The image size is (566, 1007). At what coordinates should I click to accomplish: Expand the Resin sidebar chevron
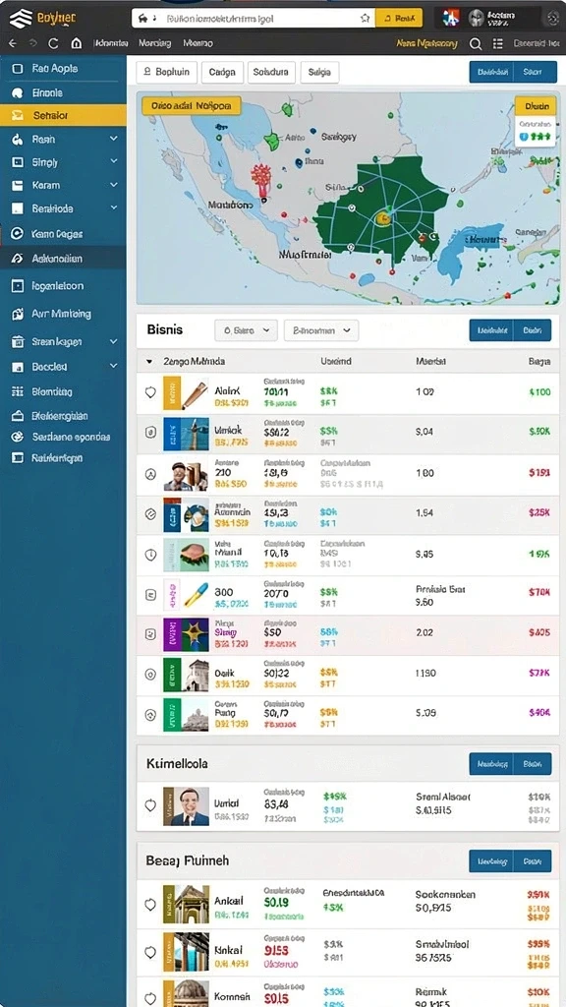pos(114,139)
